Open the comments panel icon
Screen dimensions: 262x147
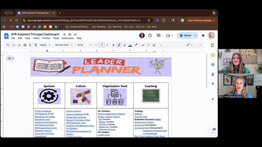[x=159, y=35]
